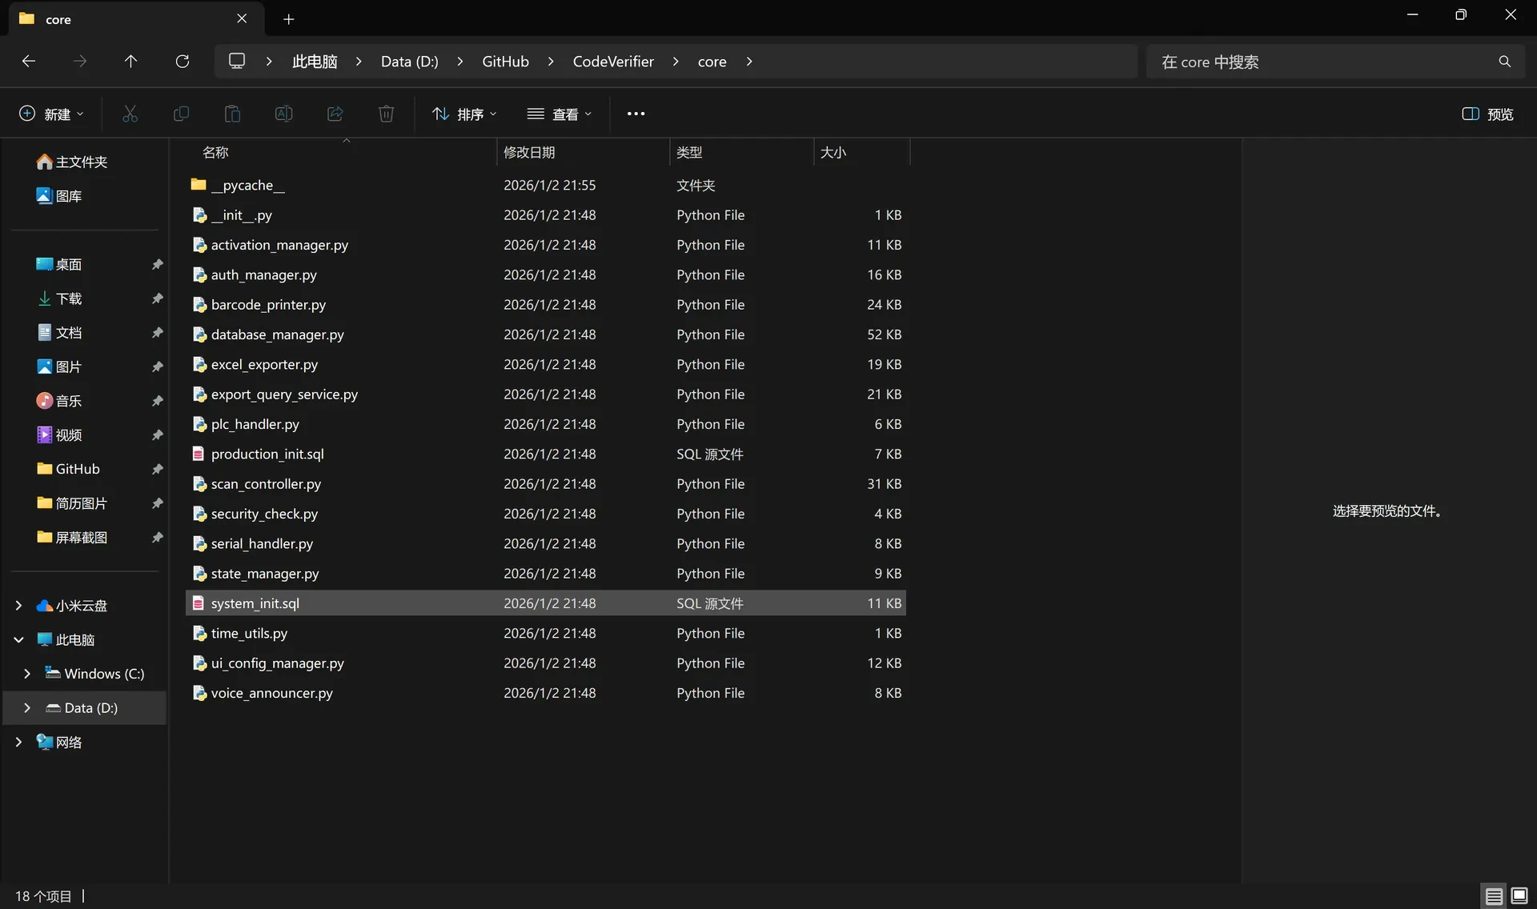Go back to the previous folder

[29, 61]
